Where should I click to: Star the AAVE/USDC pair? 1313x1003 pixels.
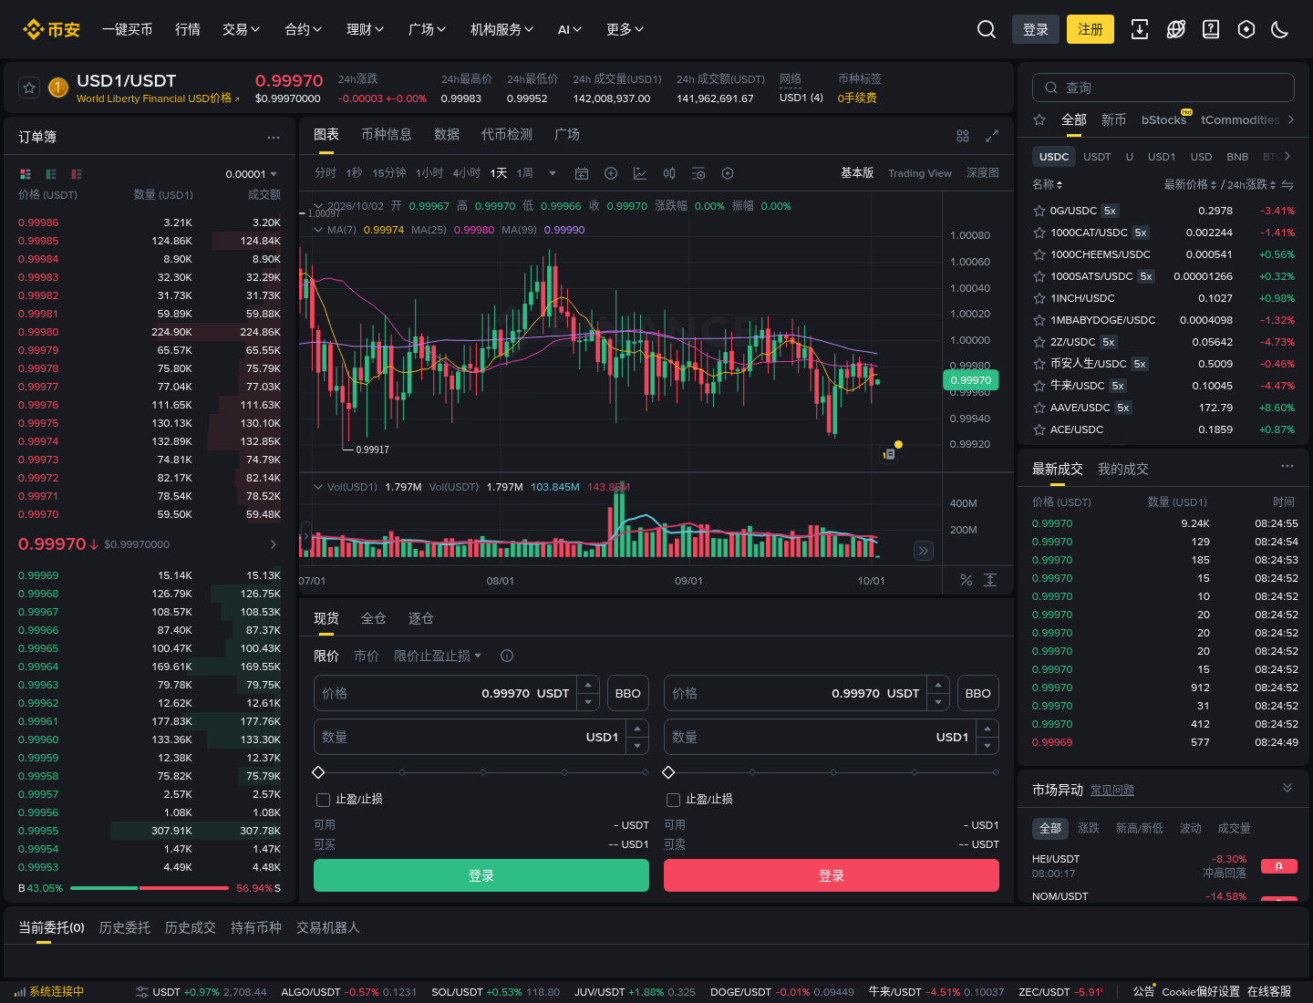(x=1039, y=408)
